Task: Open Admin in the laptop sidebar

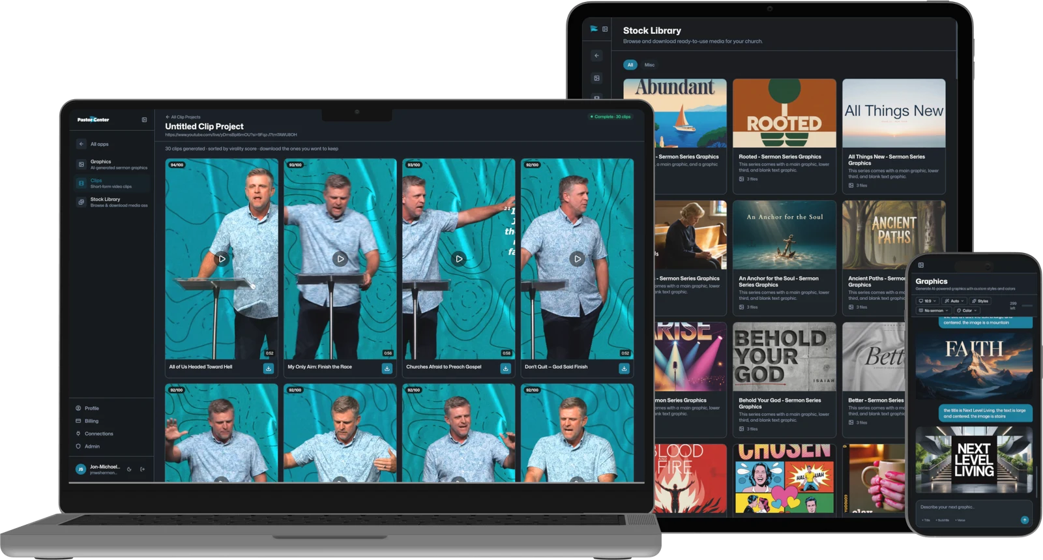Action: 88,447
